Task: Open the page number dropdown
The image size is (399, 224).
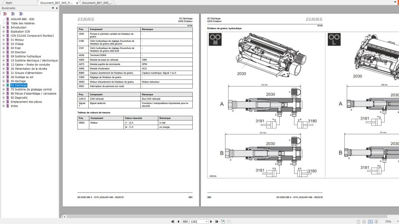Action: click(206, 222)
